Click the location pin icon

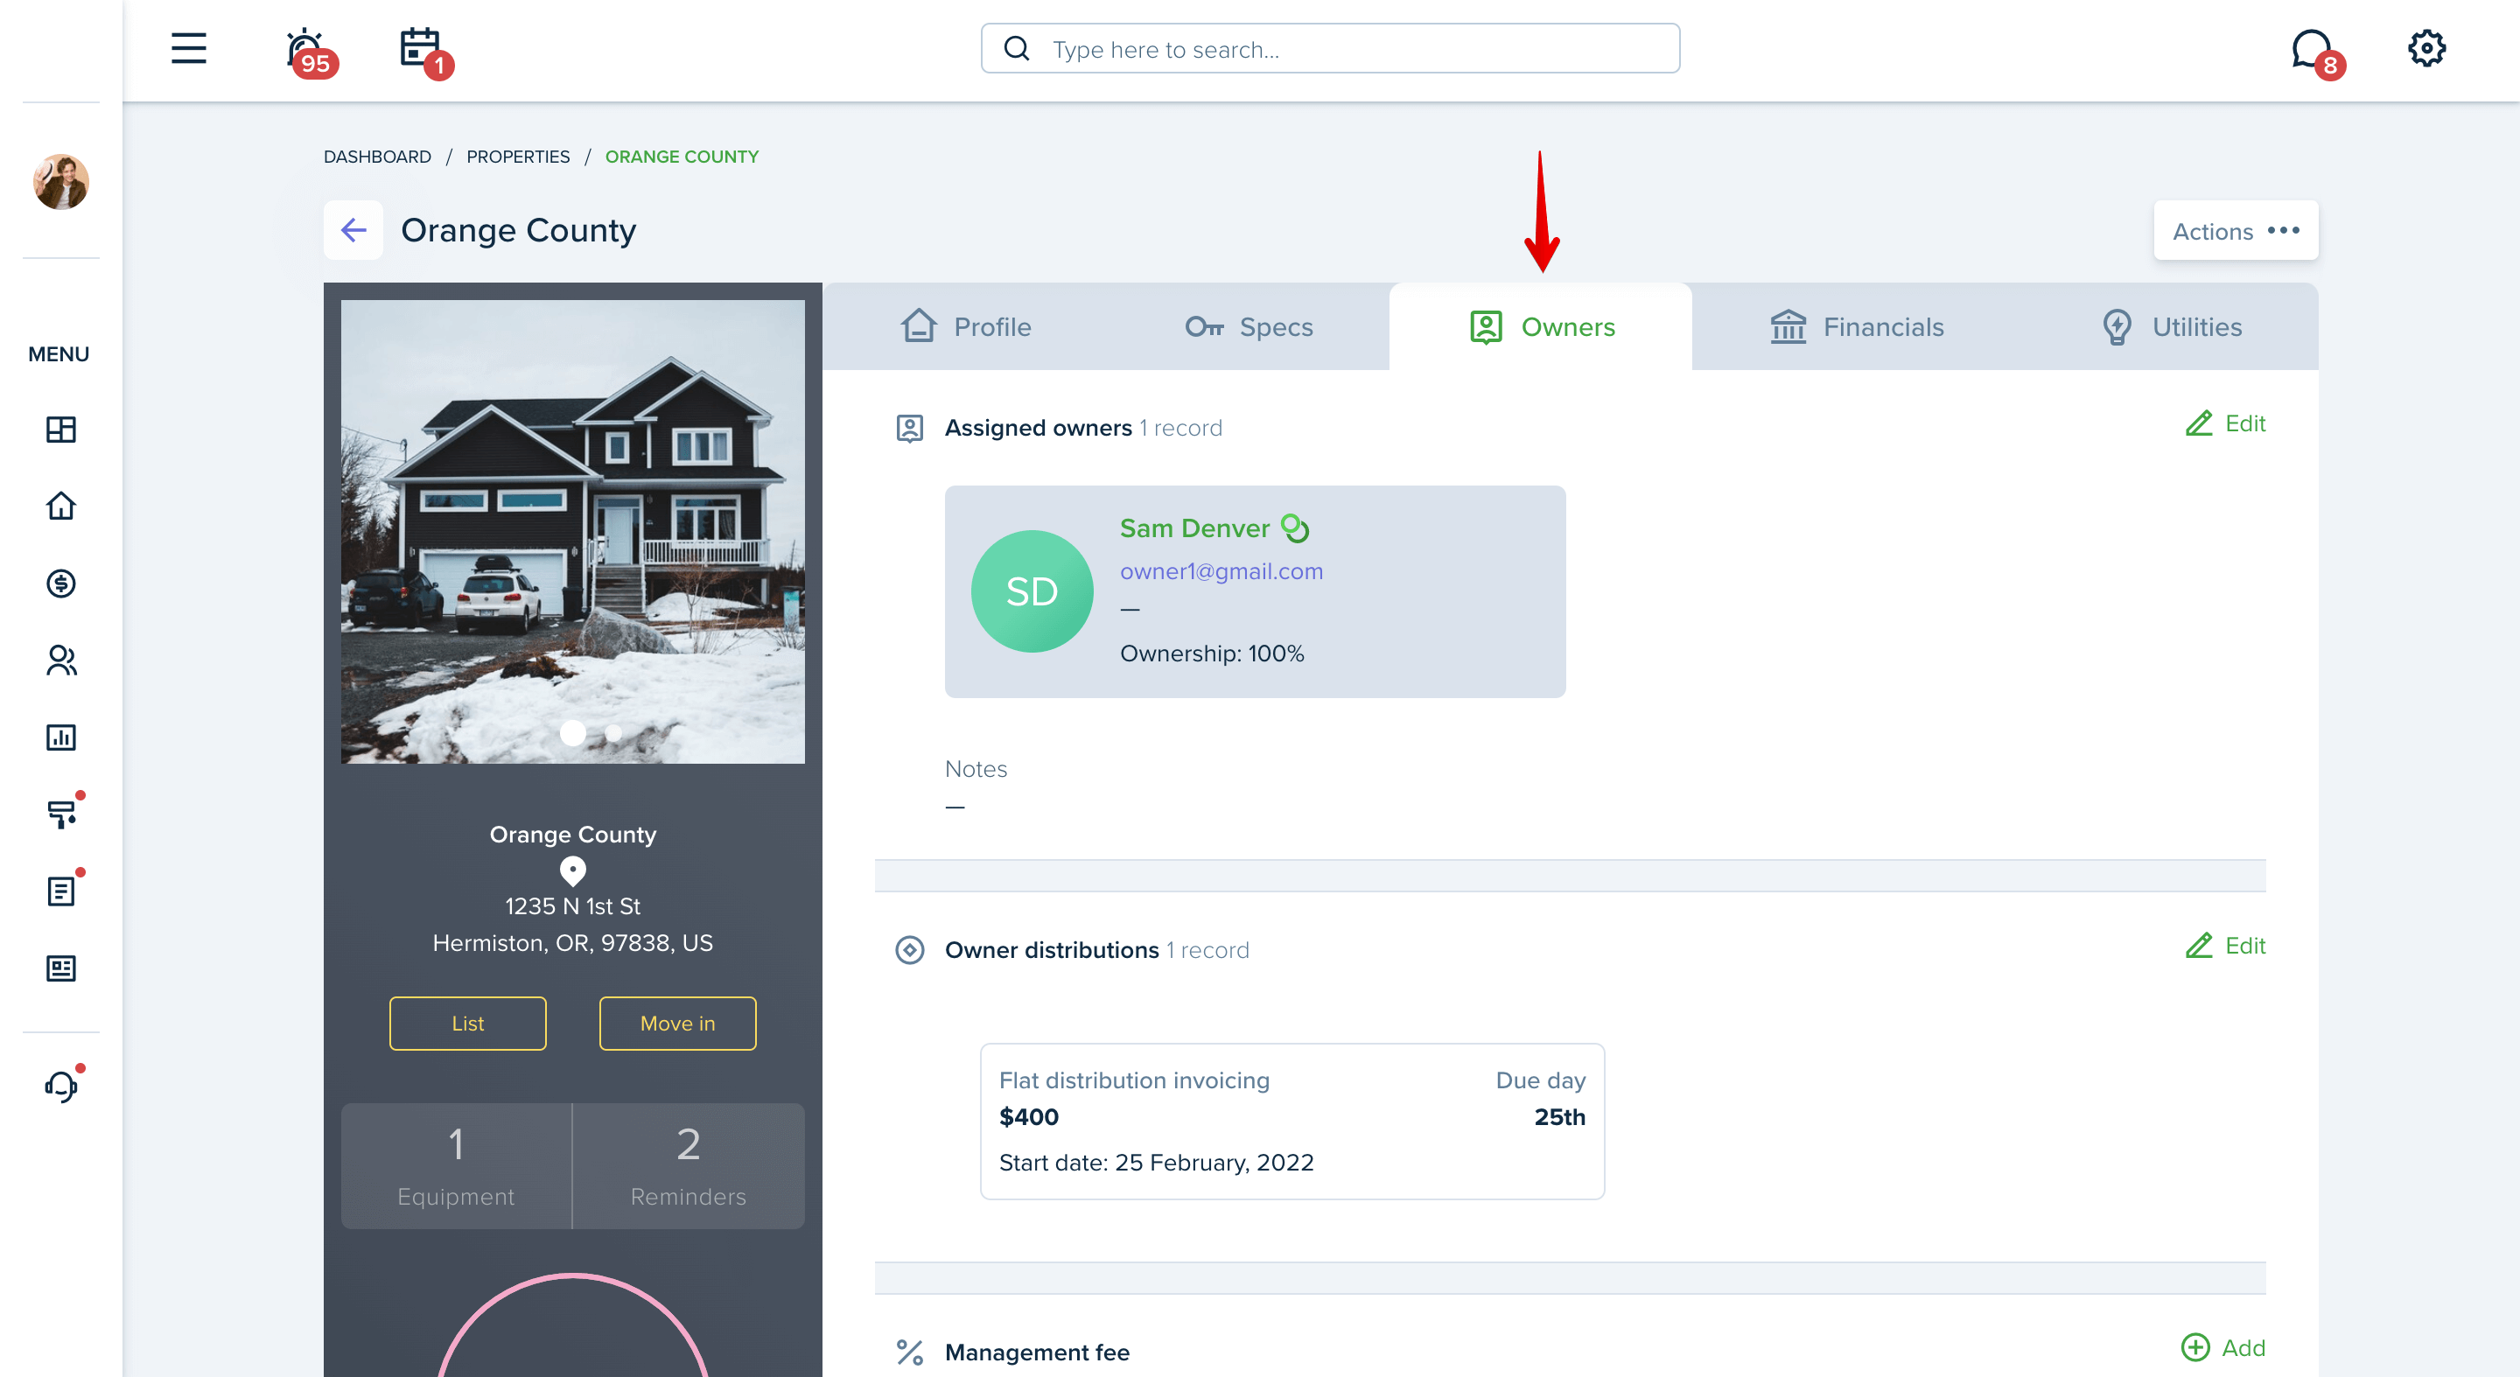(x=572, y=870)
